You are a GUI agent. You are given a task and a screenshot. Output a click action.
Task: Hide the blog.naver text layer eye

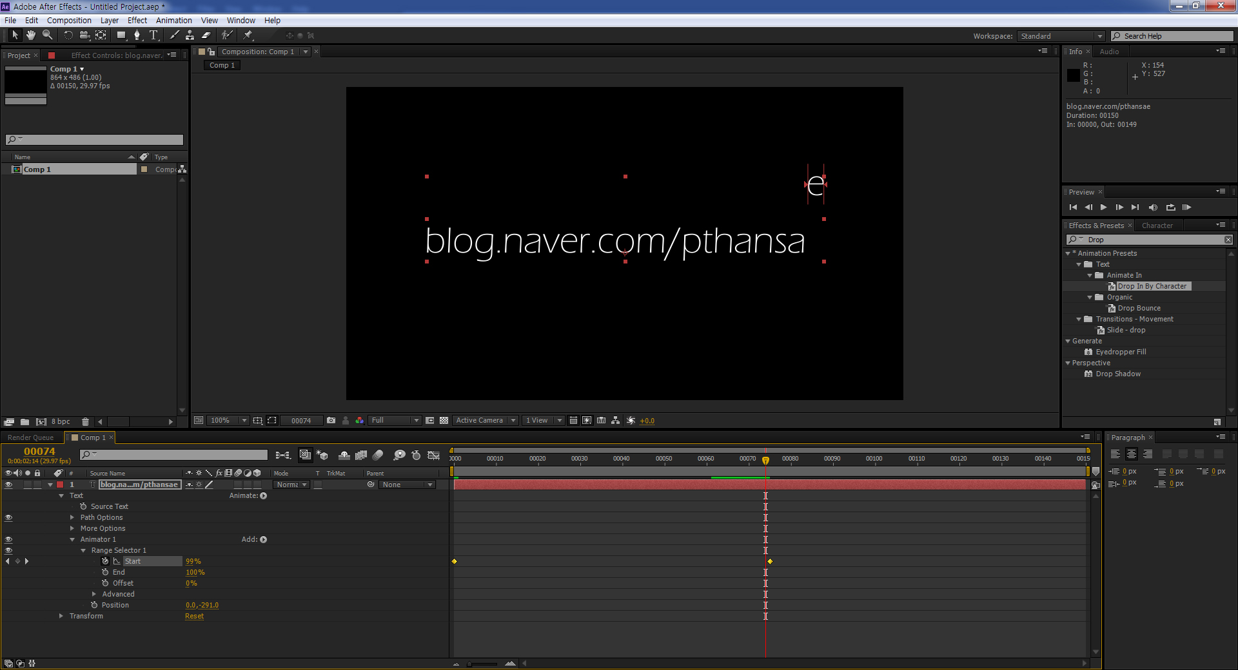click(x=8, y=484)
